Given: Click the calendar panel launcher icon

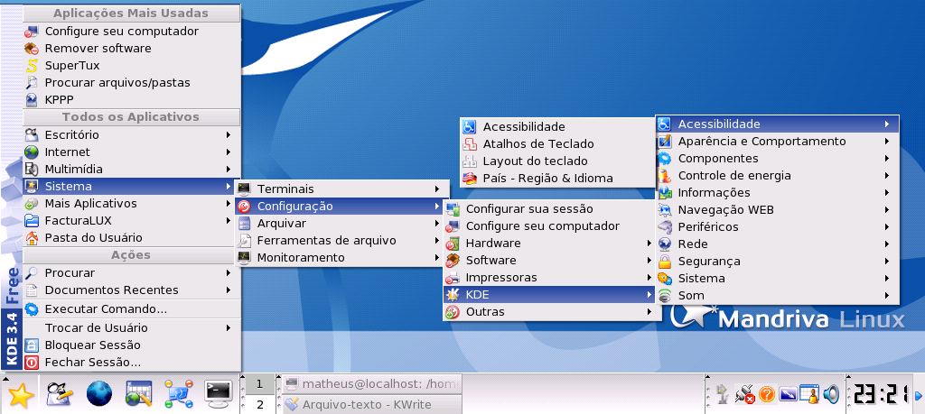Looking at the screenshot, I should point(139,394).
